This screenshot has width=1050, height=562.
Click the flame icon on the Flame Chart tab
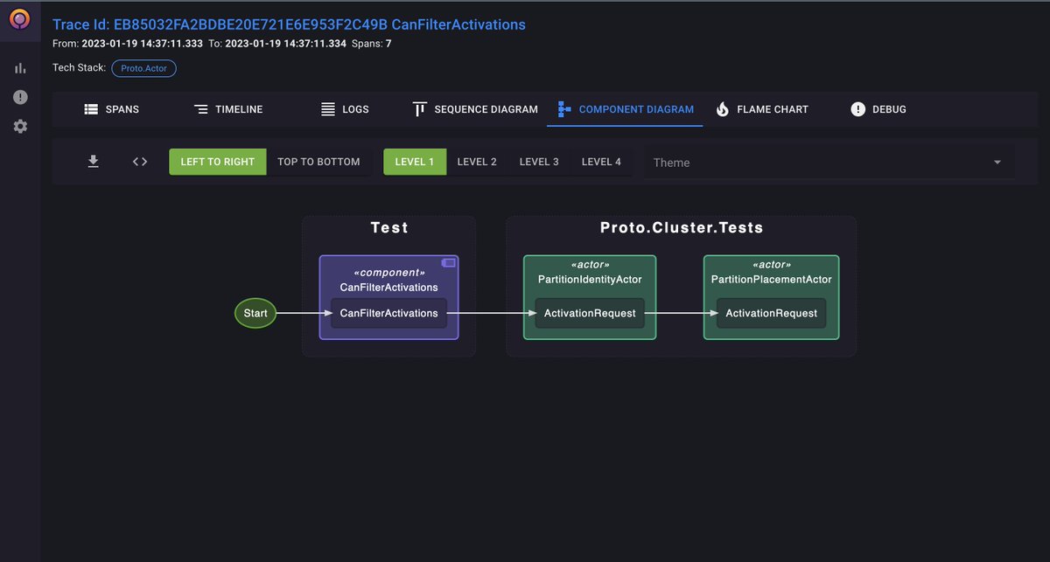[x=722, y=108]
